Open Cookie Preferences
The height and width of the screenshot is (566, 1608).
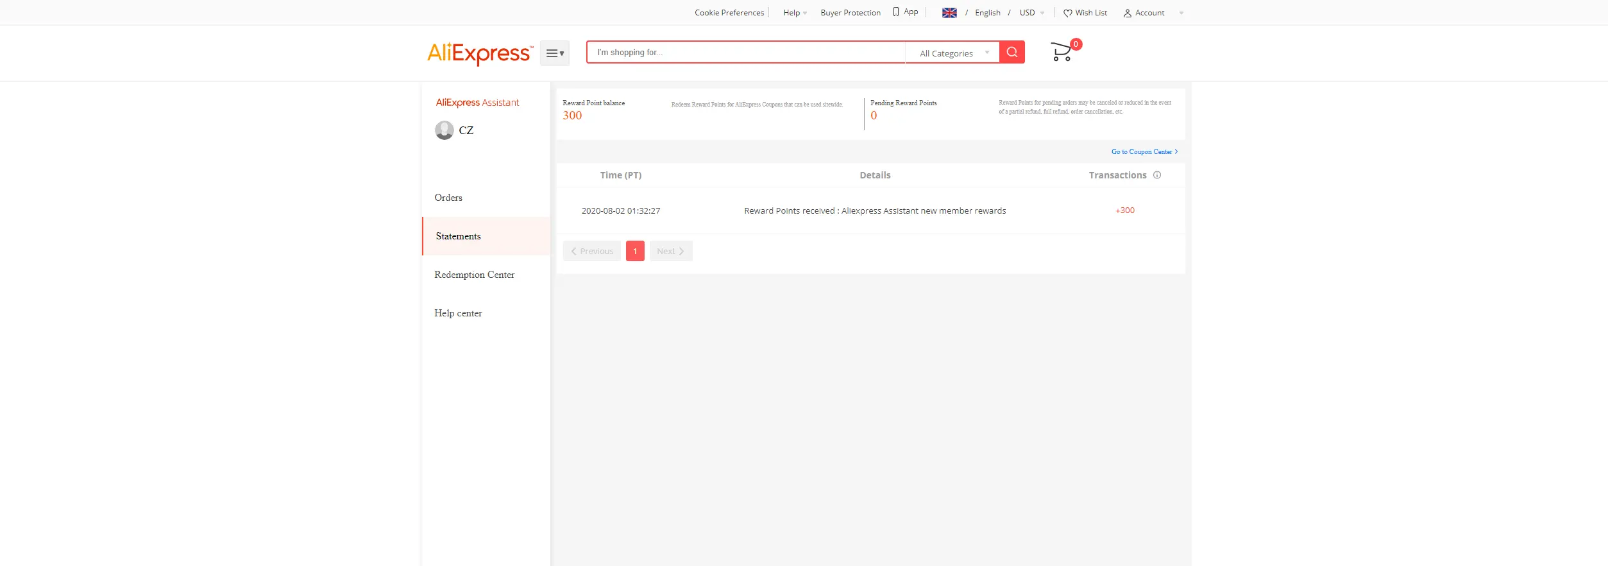tap(729, 13)
